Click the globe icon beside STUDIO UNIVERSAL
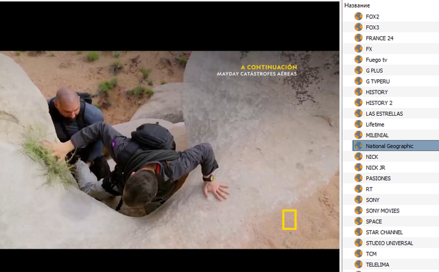This screenshot has width=439, height=272. (358, 243)
